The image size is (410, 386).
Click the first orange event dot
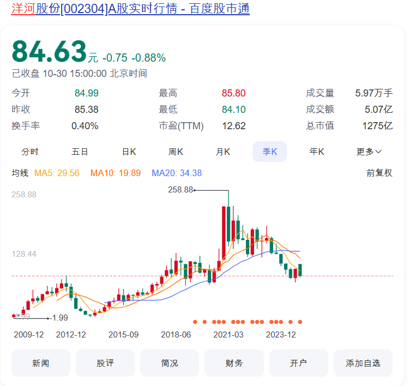coord(195,322)
